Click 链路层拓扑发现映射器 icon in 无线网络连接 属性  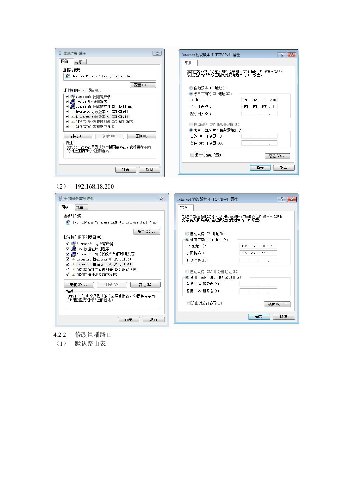click(73, 269)
